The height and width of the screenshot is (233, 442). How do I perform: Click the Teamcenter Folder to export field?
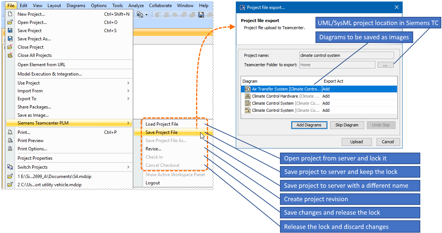(x=337, y=65)
